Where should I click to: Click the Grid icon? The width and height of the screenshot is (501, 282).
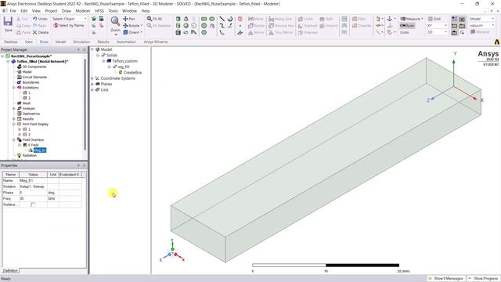(434, 19)
